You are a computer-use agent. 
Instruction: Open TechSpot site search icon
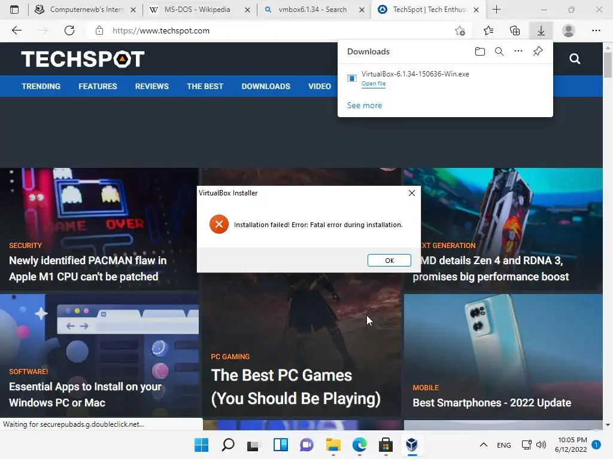click(x=575, y=59)
